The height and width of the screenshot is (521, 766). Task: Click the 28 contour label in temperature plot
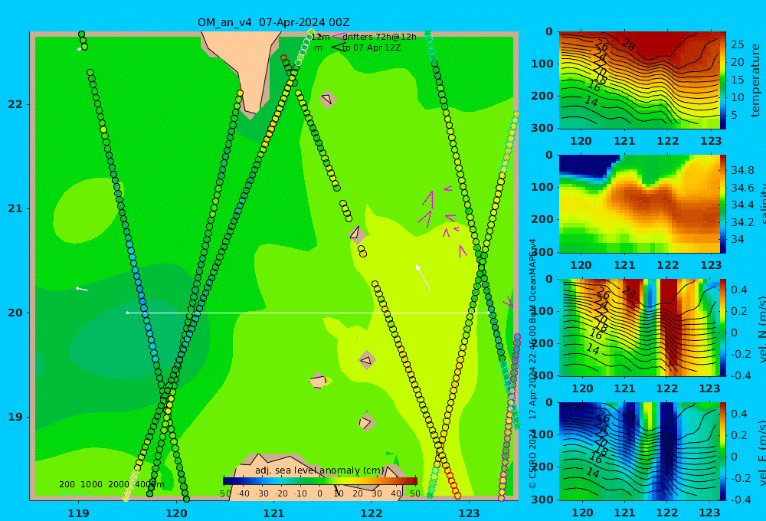628,46
